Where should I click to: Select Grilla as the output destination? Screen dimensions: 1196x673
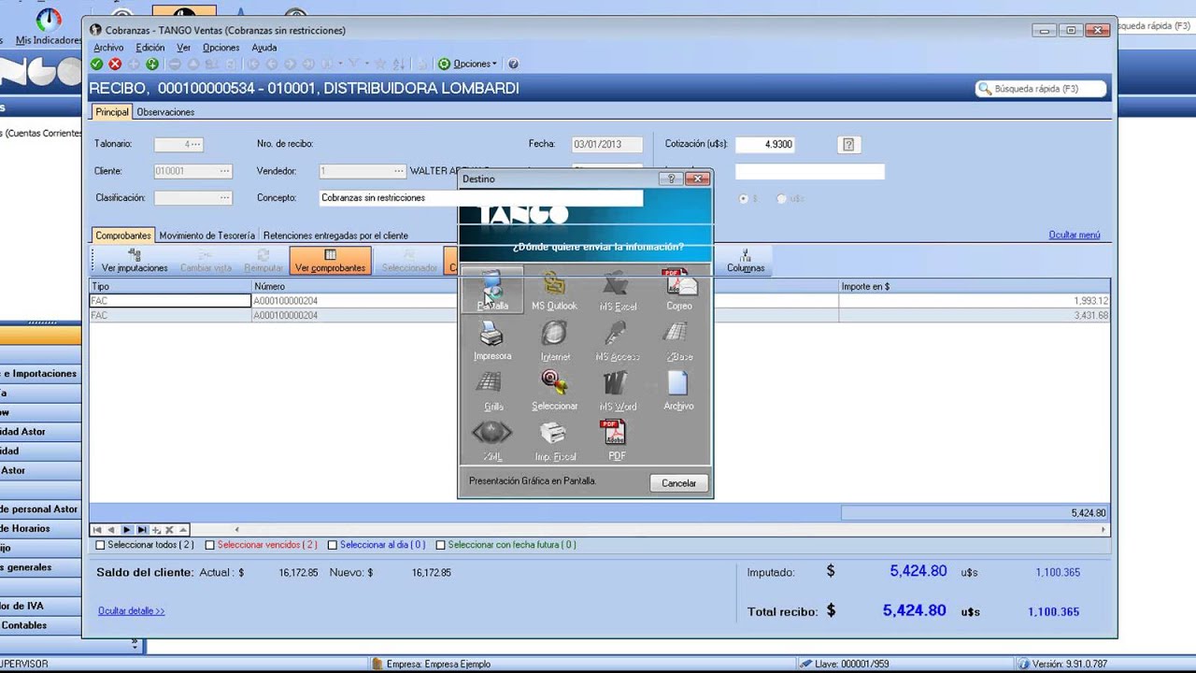(x=492, y=392)
